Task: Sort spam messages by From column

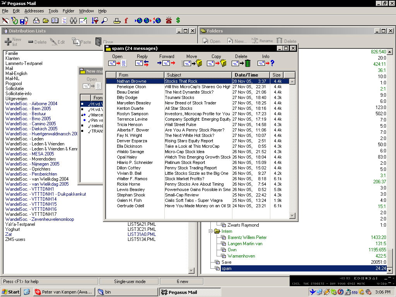Action: [140, 75]
